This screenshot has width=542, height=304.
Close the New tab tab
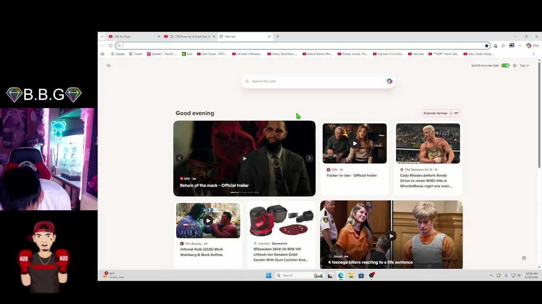(269, 36)
